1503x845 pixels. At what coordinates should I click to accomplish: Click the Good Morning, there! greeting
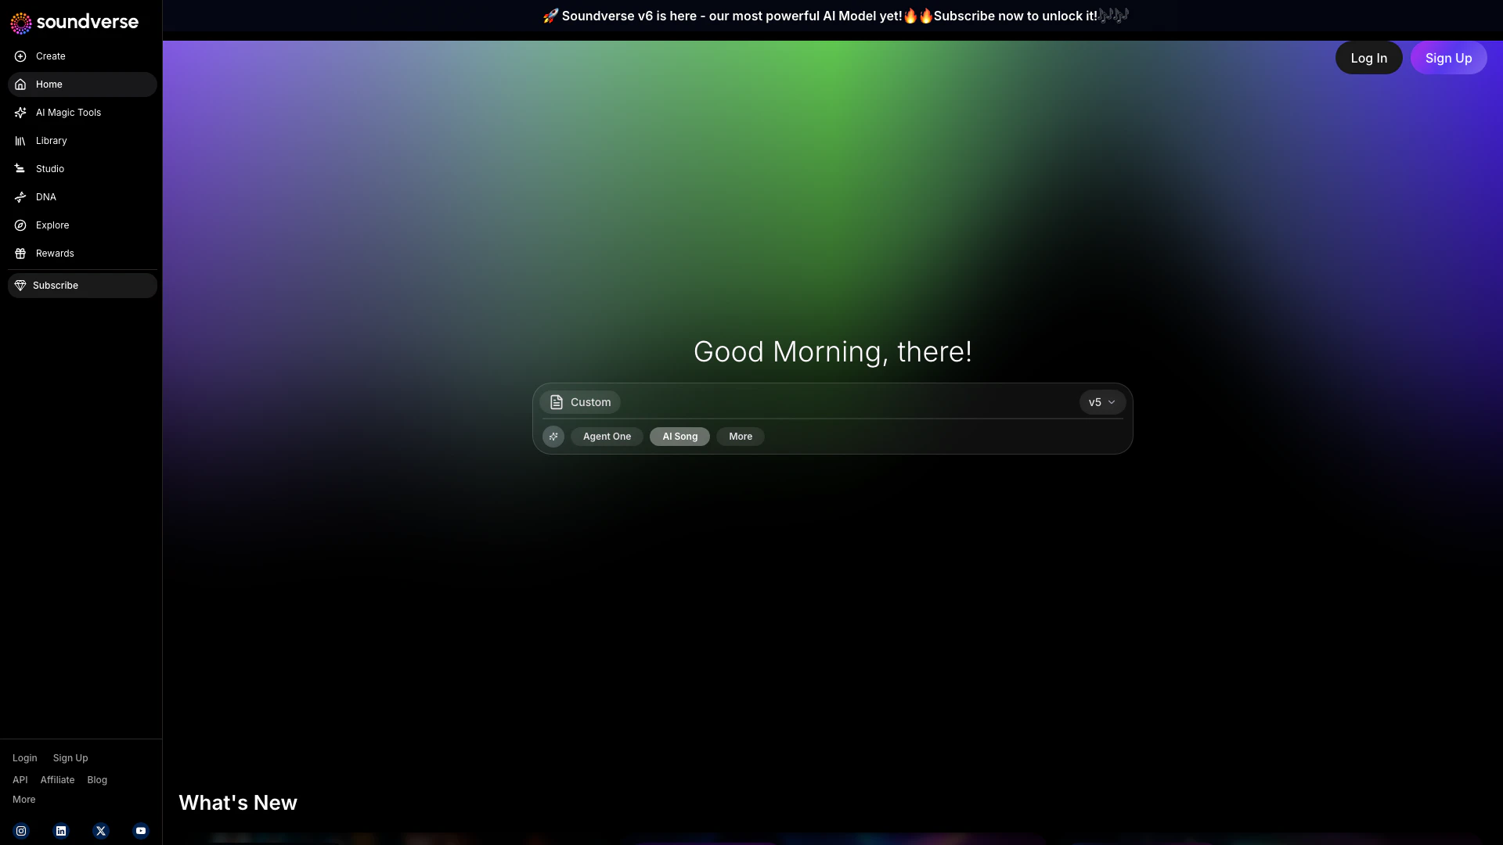click(833, 352)
